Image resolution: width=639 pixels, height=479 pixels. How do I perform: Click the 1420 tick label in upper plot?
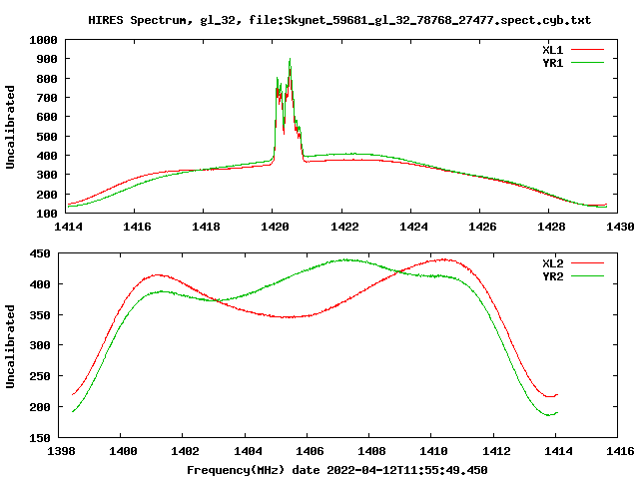click(275, 227)
